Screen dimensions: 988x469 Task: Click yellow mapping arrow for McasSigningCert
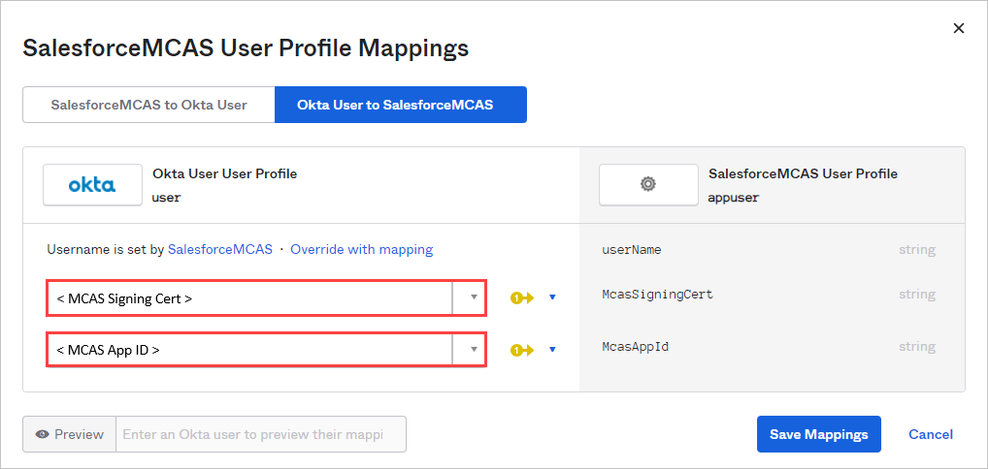click(x=522, y=297)
